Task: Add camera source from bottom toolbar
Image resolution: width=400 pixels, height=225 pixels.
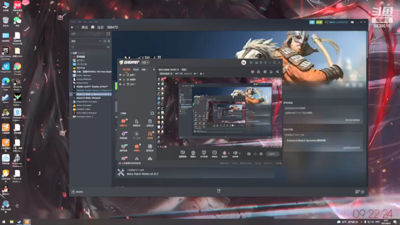Action: 193,154
